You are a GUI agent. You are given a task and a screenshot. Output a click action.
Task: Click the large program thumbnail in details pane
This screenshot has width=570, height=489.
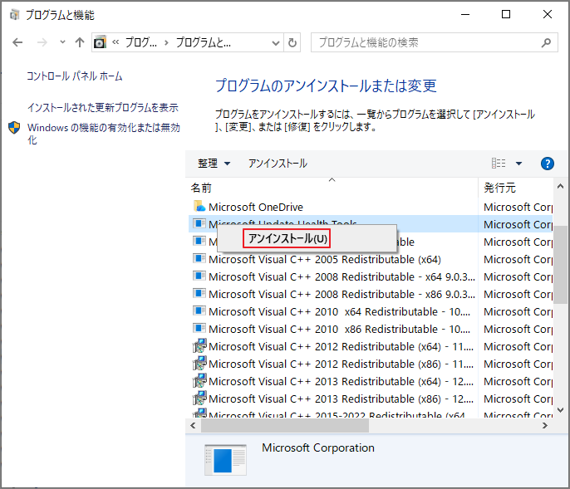pyautogui.click(x=225, y=460)
